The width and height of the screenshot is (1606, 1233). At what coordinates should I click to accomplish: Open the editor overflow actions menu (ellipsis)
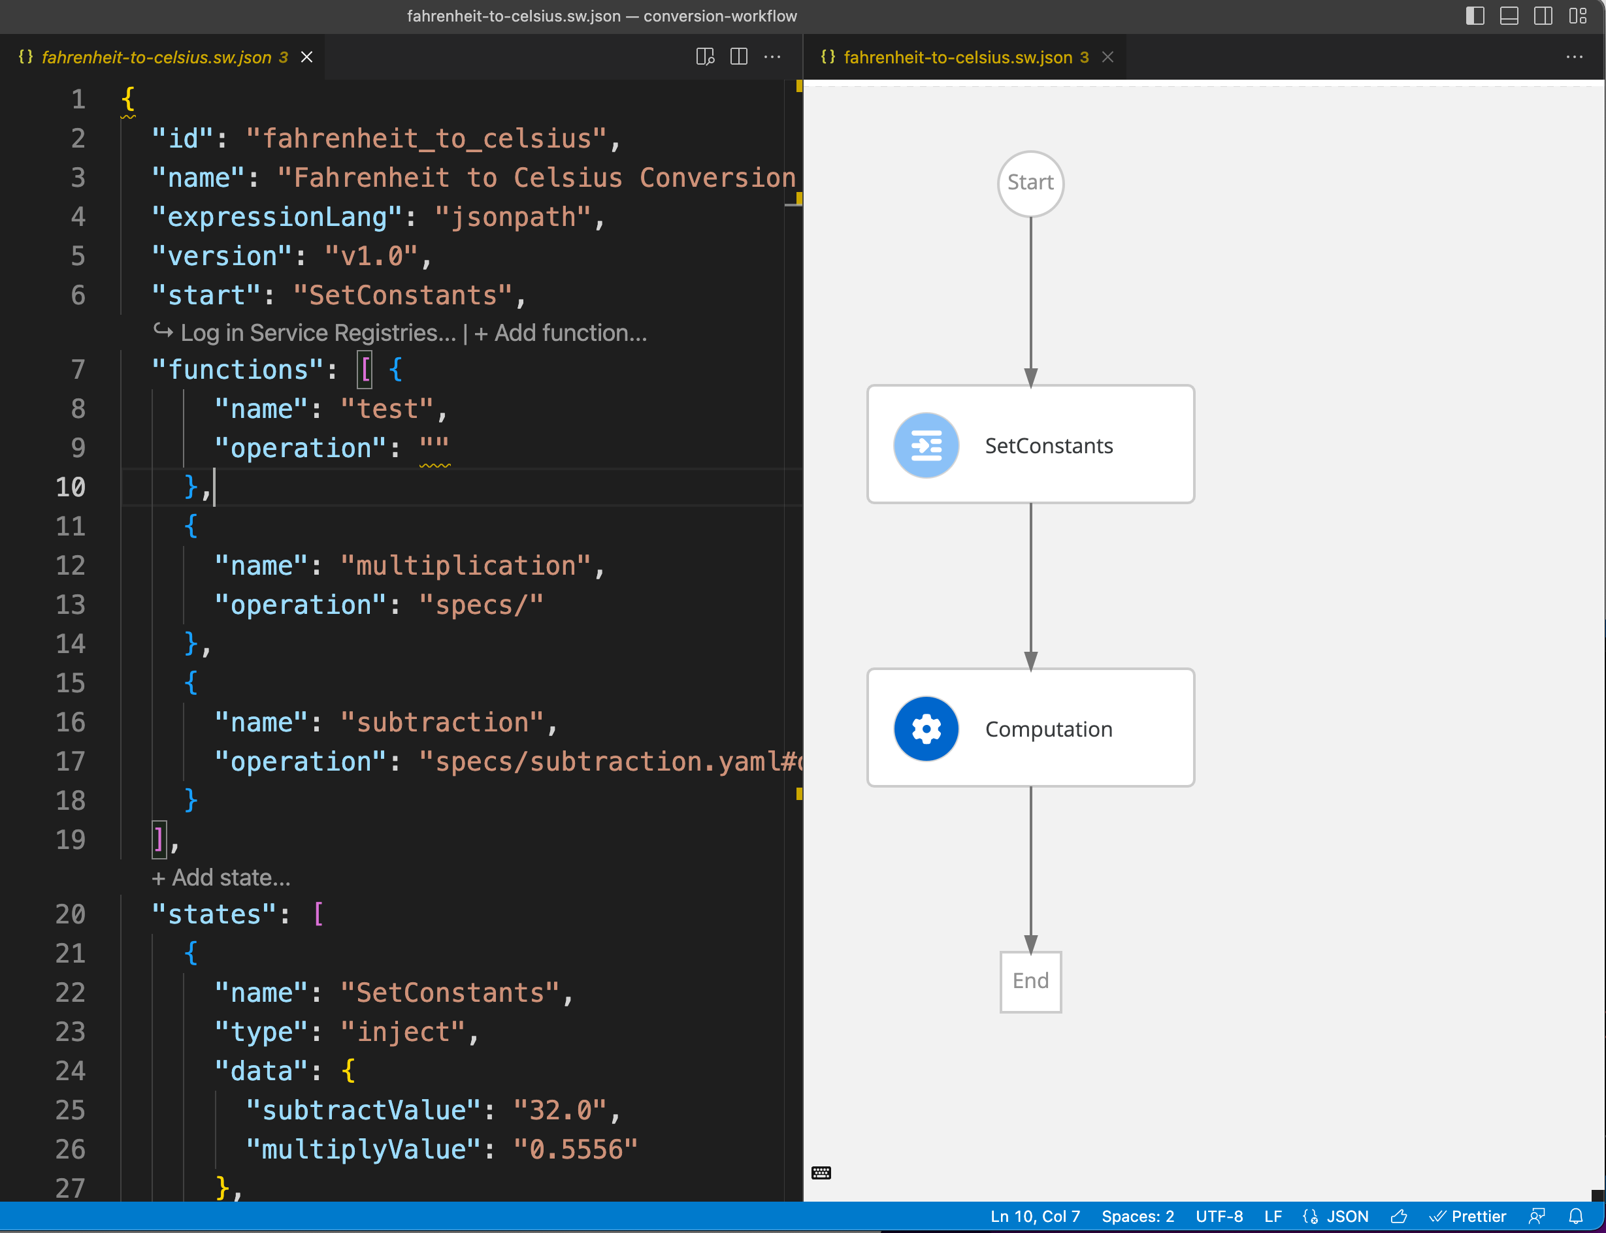772,57
